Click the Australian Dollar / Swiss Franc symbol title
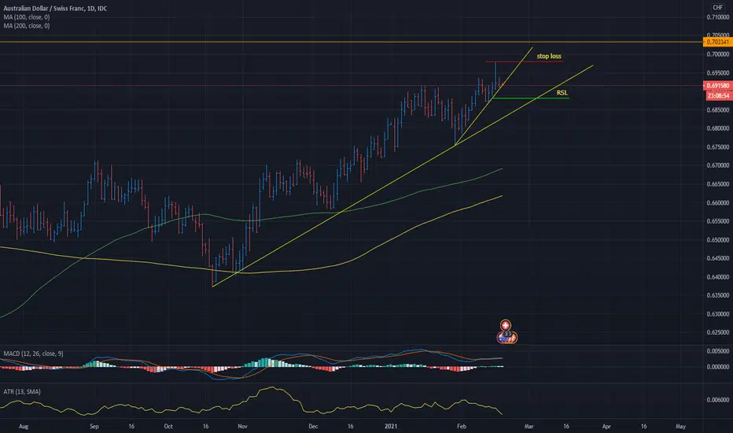The width and height of the screenshot is (733, 433). (x=55, y=9)
